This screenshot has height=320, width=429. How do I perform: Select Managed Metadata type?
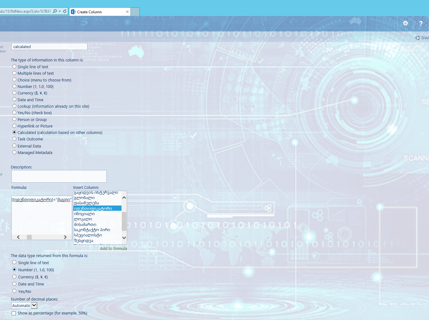[x=14, y=152]
